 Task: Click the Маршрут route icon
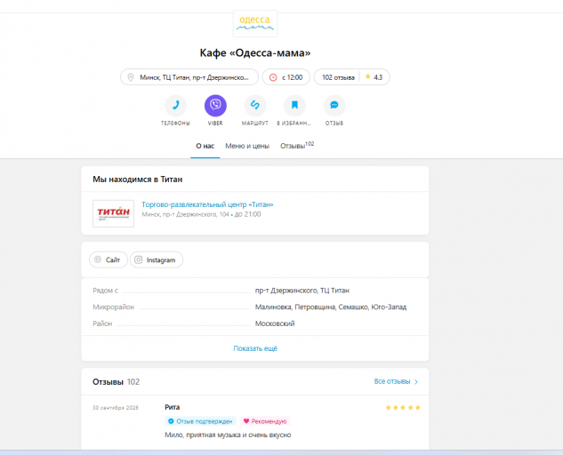point(255,106)
